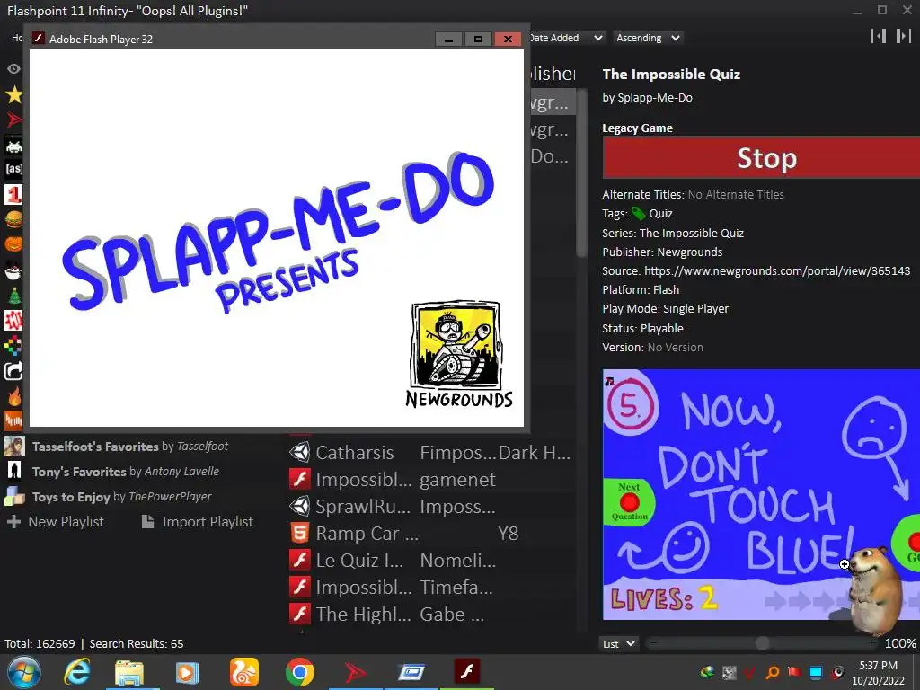The height and width of the screenshot is (690, 920).
Task: Open Tasselfoot's Favorites playlist
Action: 130,447
